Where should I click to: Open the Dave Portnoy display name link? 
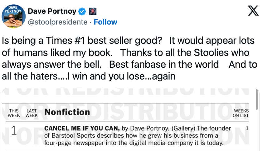52,11
